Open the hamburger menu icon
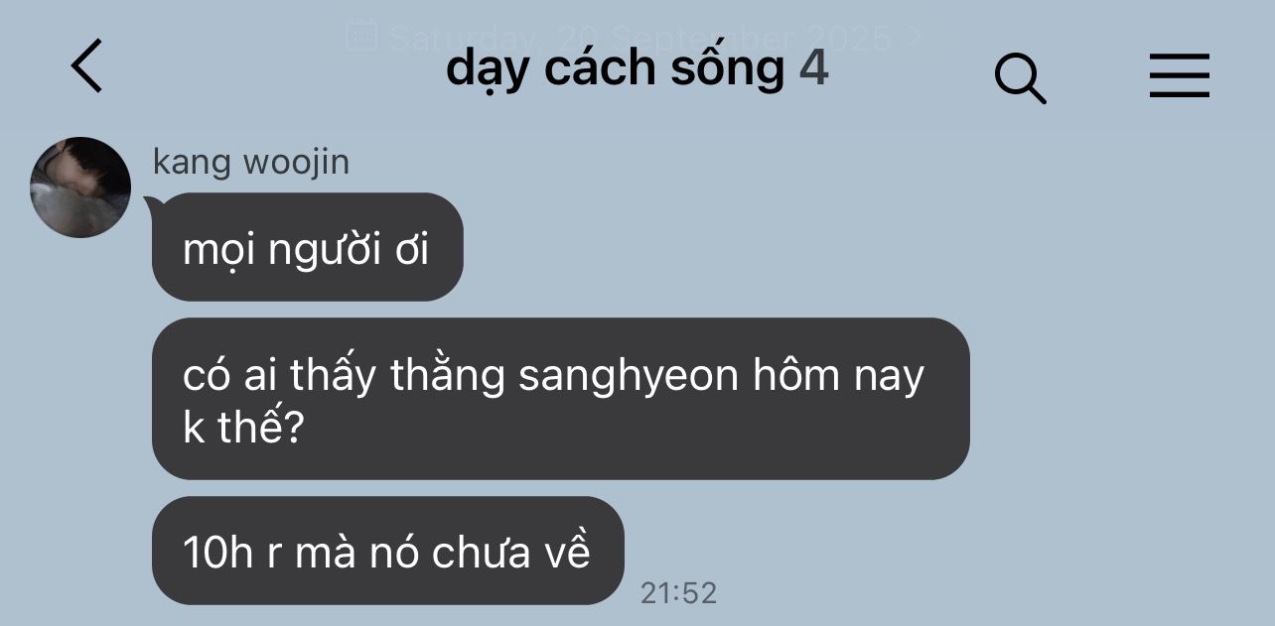 click(1180, 75)
